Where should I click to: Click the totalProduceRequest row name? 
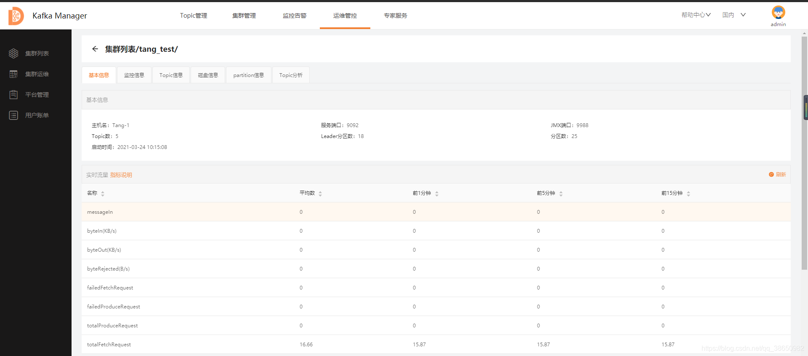tap(112, 326)
